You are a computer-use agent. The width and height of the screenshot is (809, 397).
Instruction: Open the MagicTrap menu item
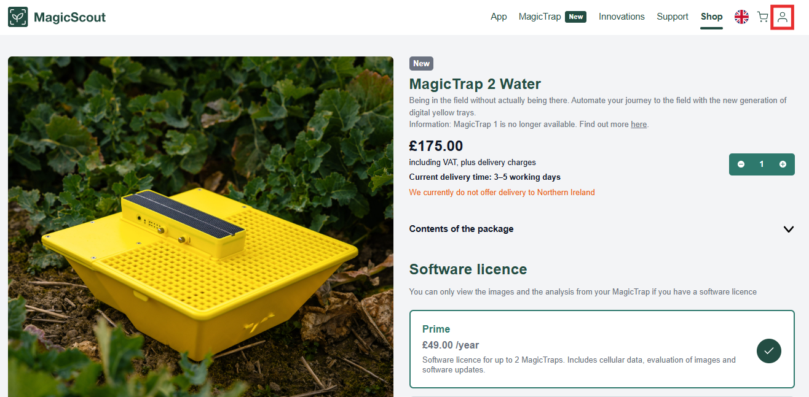coord(540,17)
